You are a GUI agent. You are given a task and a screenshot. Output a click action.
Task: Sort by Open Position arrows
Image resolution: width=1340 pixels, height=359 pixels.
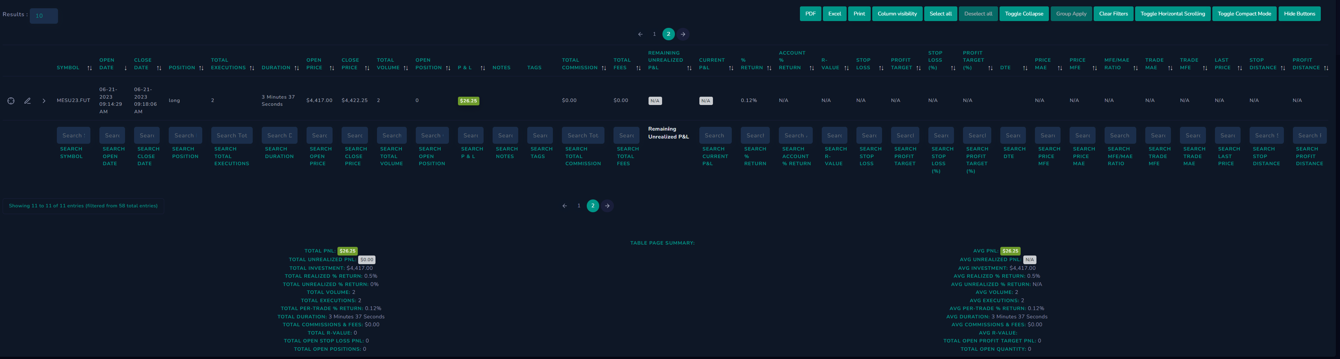pyautogui.click(x=448, y=68)
